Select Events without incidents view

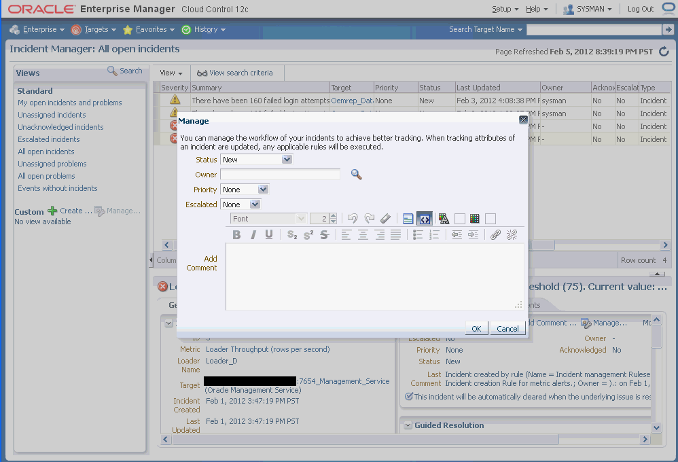tap(58, 188)
